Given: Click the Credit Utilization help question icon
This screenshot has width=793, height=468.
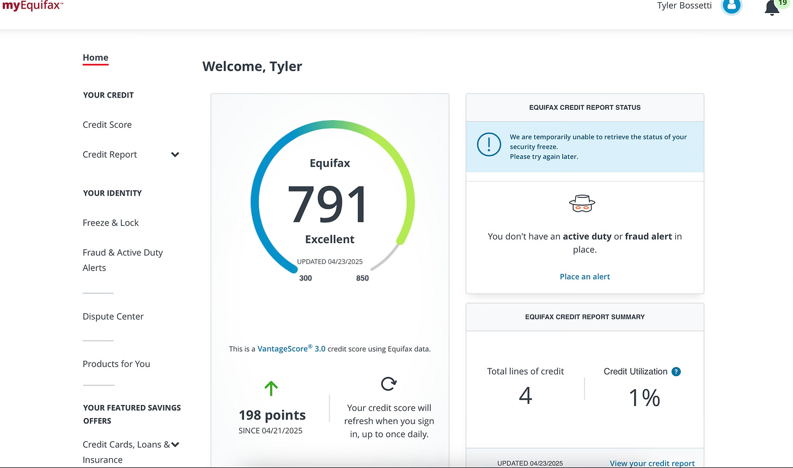Looking at the screenshot, I should pyautogui.click(x=676, y=372).
